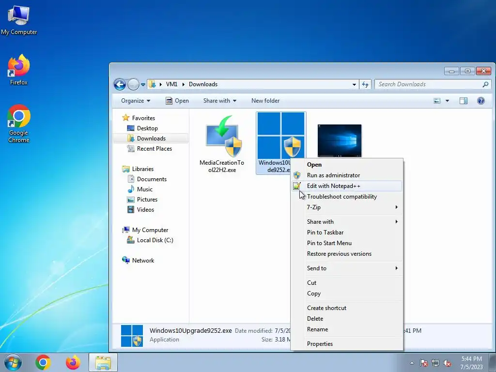Image resolution: width=496 pixels, height=372 pixels.
Task: Choose Pin to Taskbar
Action: (x=347, y=232)
